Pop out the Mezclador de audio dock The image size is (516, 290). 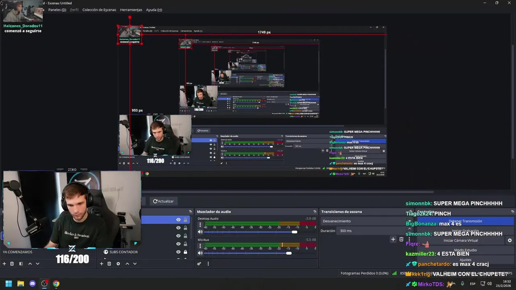click(315, 211)
